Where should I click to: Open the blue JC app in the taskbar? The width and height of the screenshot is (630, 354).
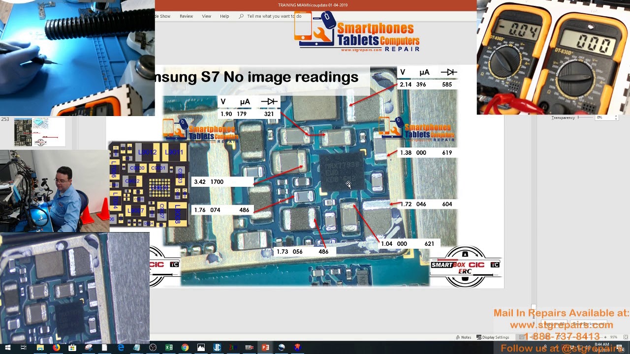click(217, 348)
